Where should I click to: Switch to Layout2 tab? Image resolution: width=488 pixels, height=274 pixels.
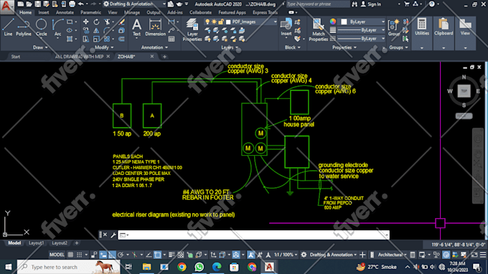pos(60,243)
